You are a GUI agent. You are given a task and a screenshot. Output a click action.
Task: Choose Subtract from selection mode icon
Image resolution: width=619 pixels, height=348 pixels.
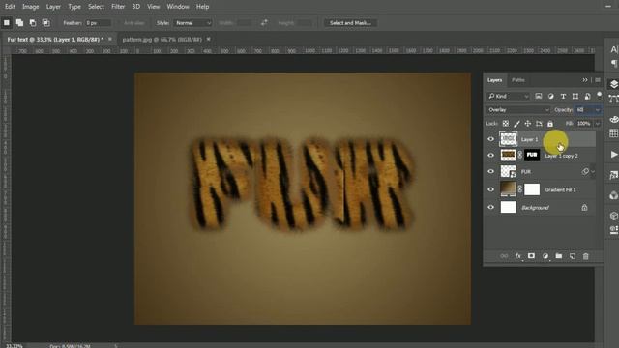[x=33, y=23]
